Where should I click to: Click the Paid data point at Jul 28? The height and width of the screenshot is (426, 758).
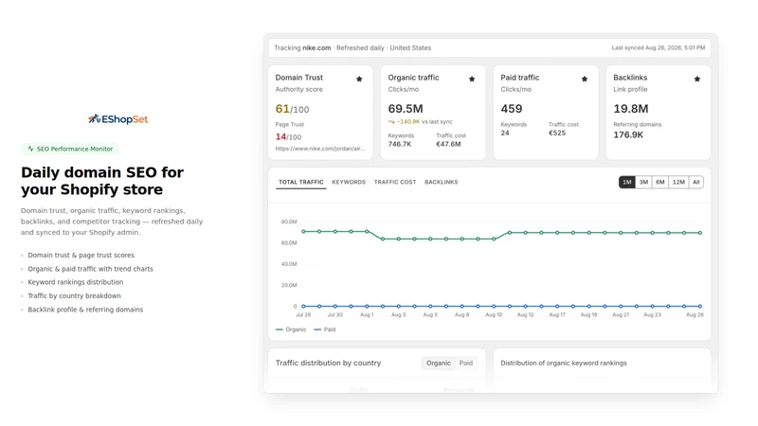coord(303,306)
